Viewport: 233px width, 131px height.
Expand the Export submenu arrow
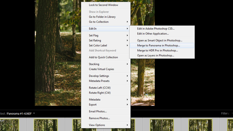(x=127, y=104)
